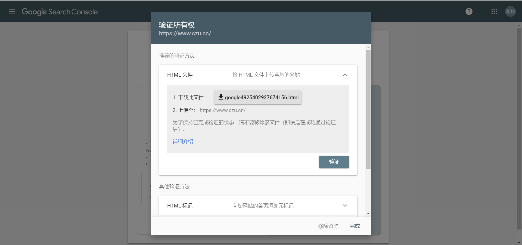The image size is (522, 245).
Task: Open the Google apps grid
Action: (494, 11)
